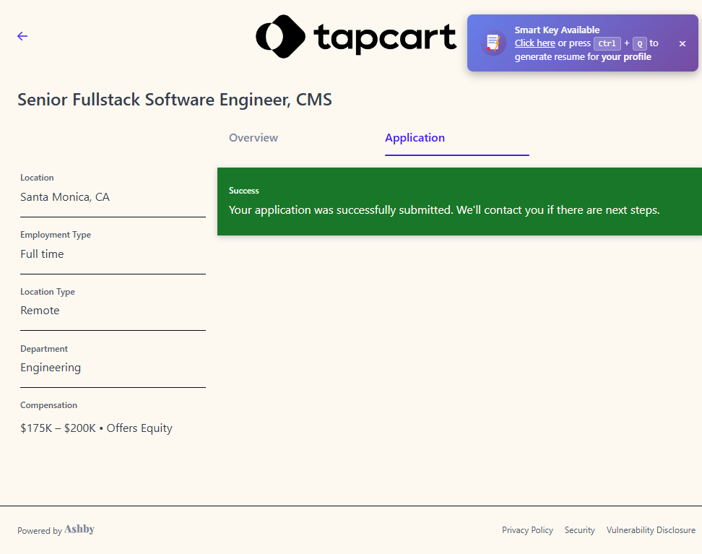Click the Remote location type value
This screenshot has width=702, height=554.
[x=40, y=311]
